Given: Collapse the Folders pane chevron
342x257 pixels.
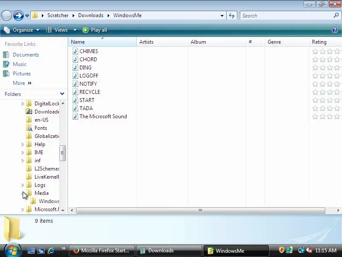Looking at the screenshot, I should (x=62, y=94).
